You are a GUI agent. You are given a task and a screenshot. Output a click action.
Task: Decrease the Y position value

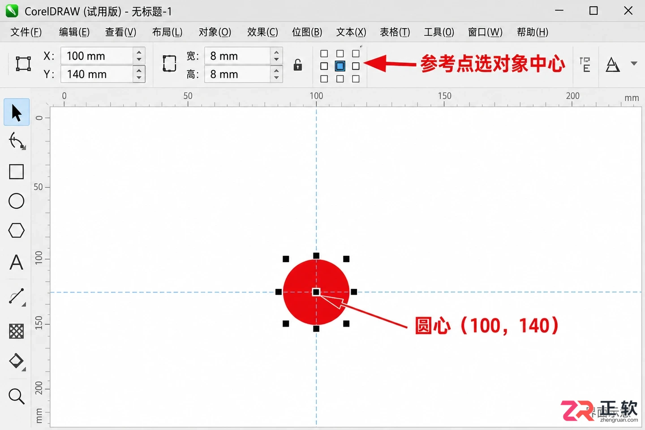[139, 78]
